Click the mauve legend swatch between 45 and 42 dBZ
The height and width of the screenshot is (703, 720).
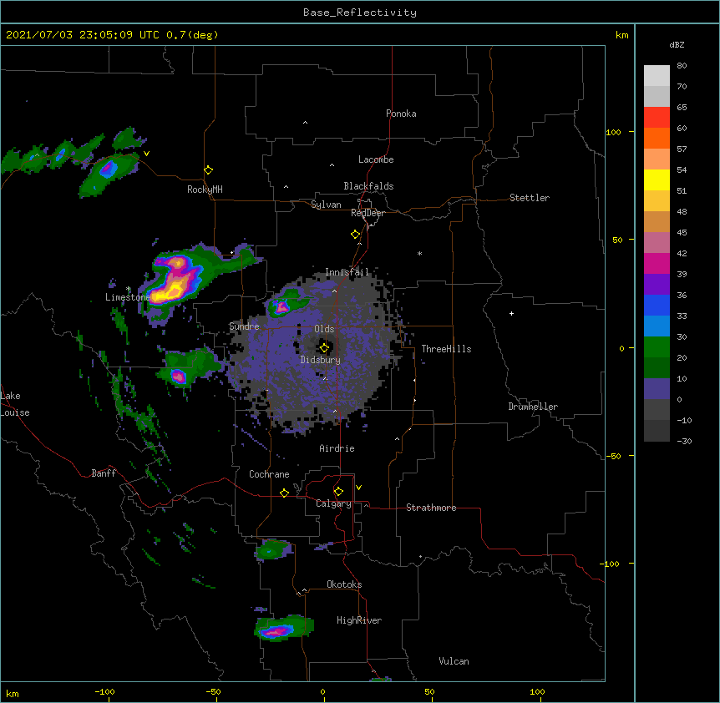[657, 243]
